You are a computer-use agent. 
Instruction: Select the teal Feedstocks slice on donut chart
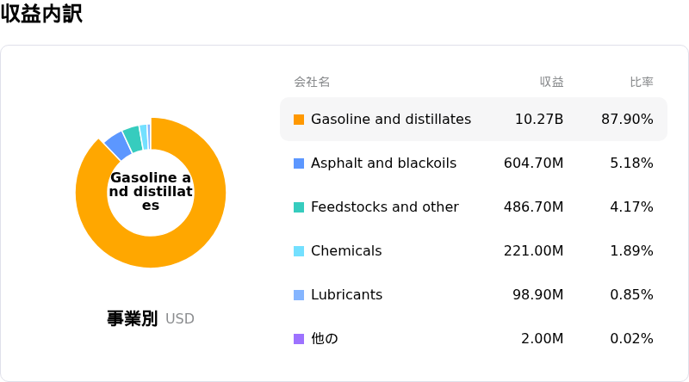pyautogui.click(x=133, y=139)
